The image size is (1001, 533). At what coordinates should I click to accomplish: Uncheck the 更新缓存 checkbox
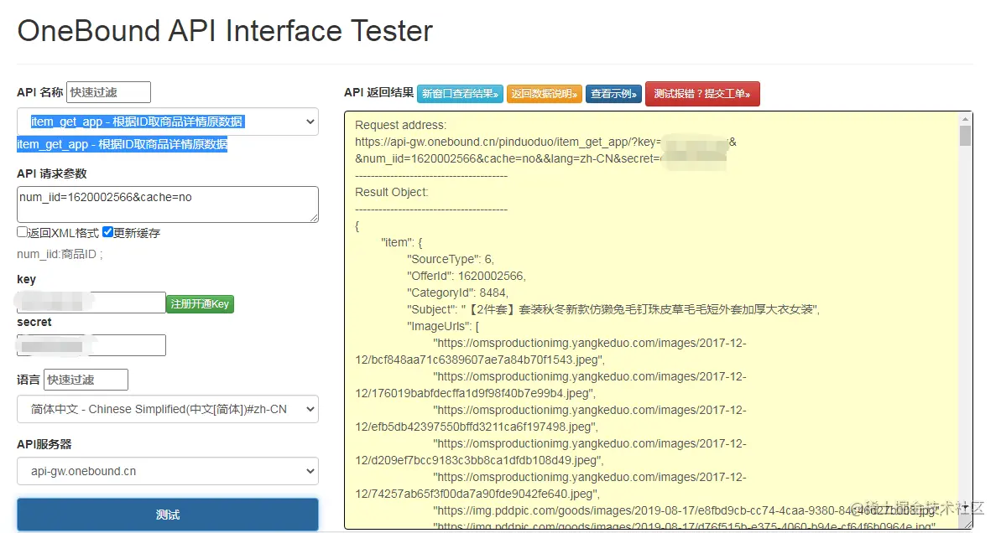click(x=107, y=232)
